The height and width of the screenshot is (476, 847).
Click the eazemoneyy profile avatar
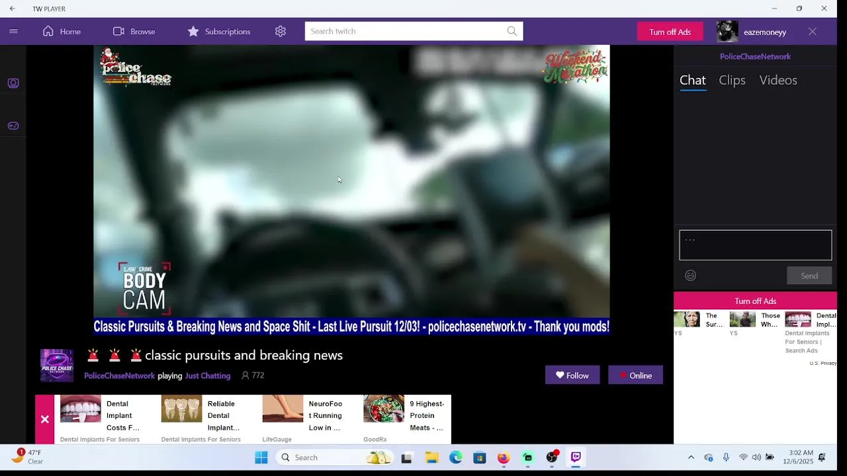727,31
